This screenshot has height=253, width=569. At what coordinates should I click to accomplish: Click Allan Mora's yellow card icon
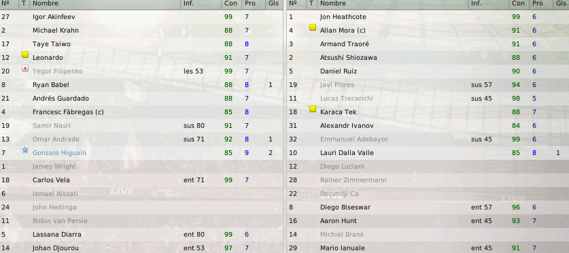313,28
